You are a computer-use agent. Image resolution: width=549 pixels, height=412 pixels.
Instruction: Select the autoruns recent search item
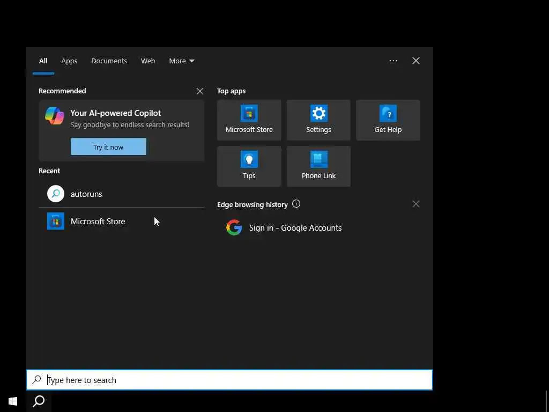pyautogui.click(x=121, y=194)
